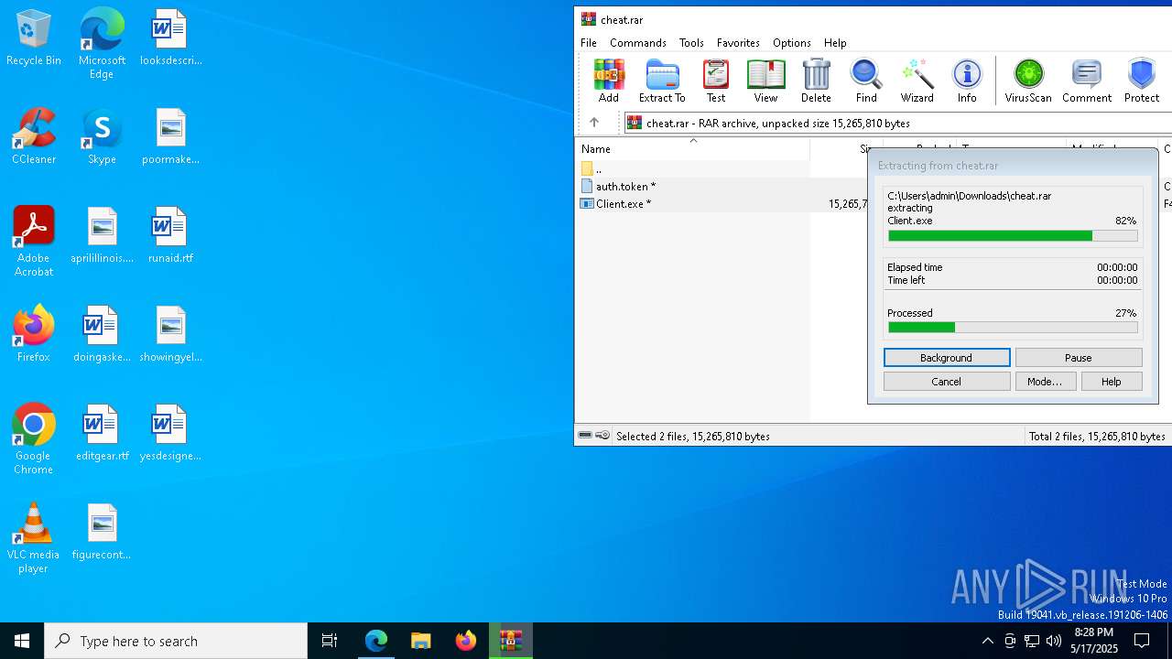Select showingyel... desktop image file
Viewport: 1172px width, 659px height.
(x=170, y=335)
